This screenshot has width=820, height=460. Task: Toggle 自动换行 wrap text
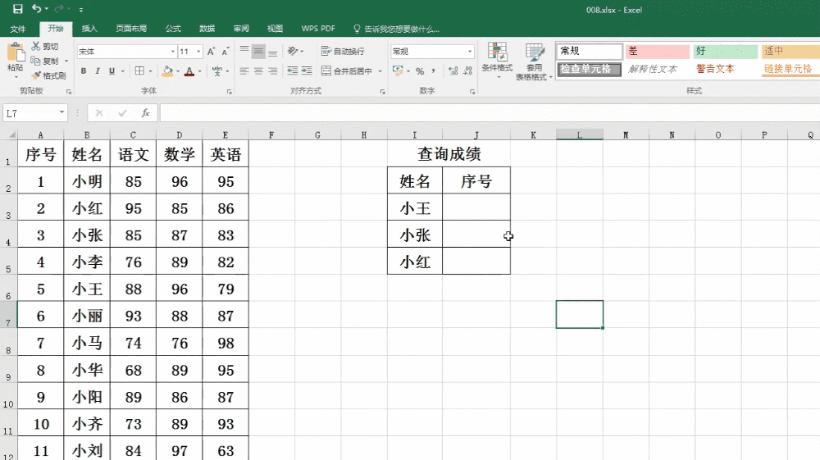343,51
